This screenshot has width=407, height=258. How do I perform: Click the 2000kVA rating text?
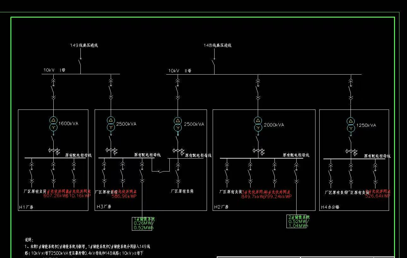coord(274,125)
